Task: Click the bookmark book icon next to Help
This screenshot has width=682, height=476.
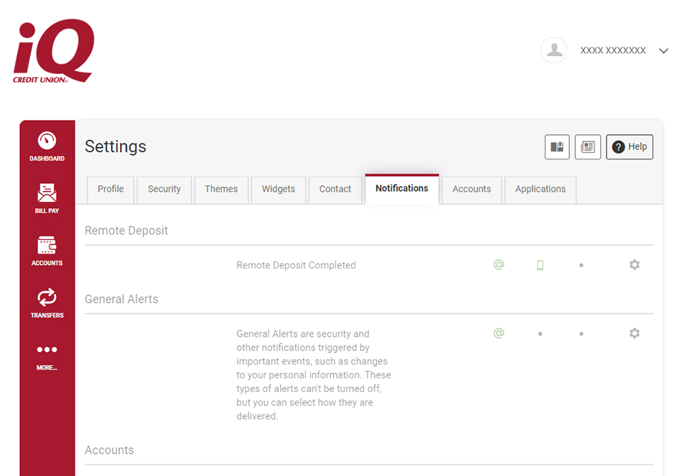Action: coord(557,146)
